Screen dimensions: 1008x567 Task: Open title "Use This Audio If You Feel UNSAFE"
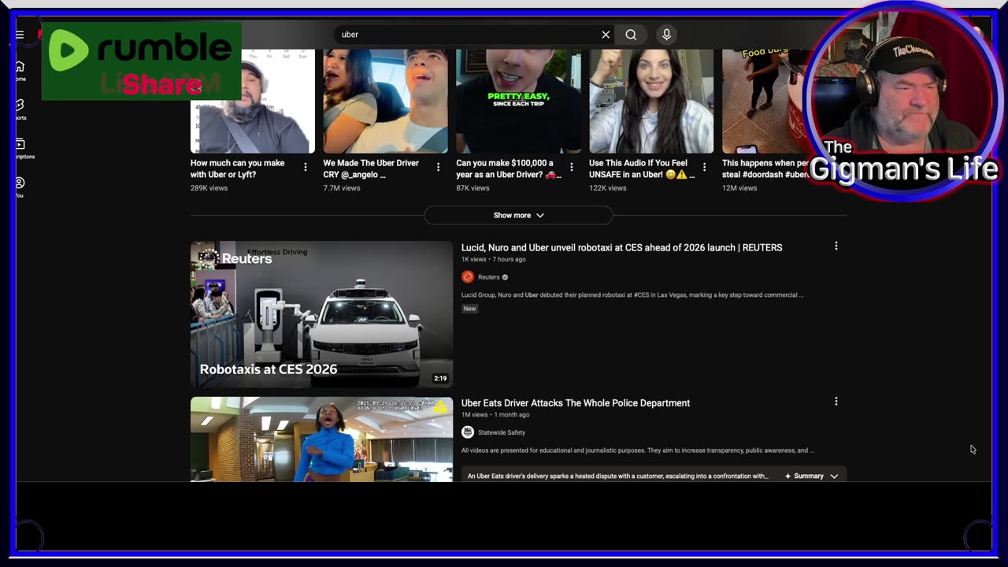pyautogui.click(x=641, y=169)
